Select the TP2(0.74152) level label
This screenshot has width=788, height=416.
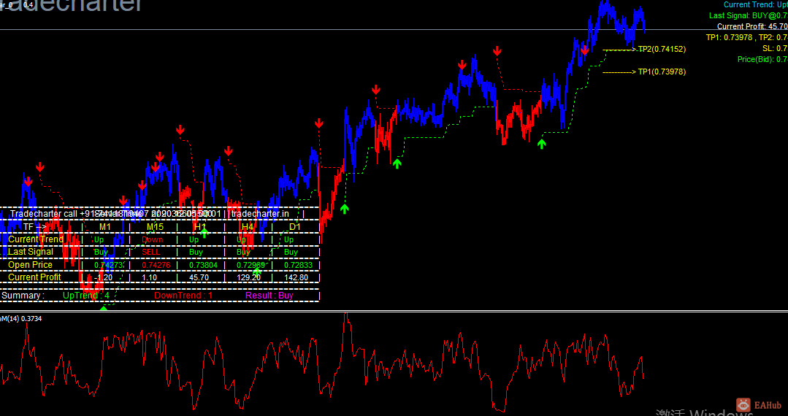(x=662, y=49)
